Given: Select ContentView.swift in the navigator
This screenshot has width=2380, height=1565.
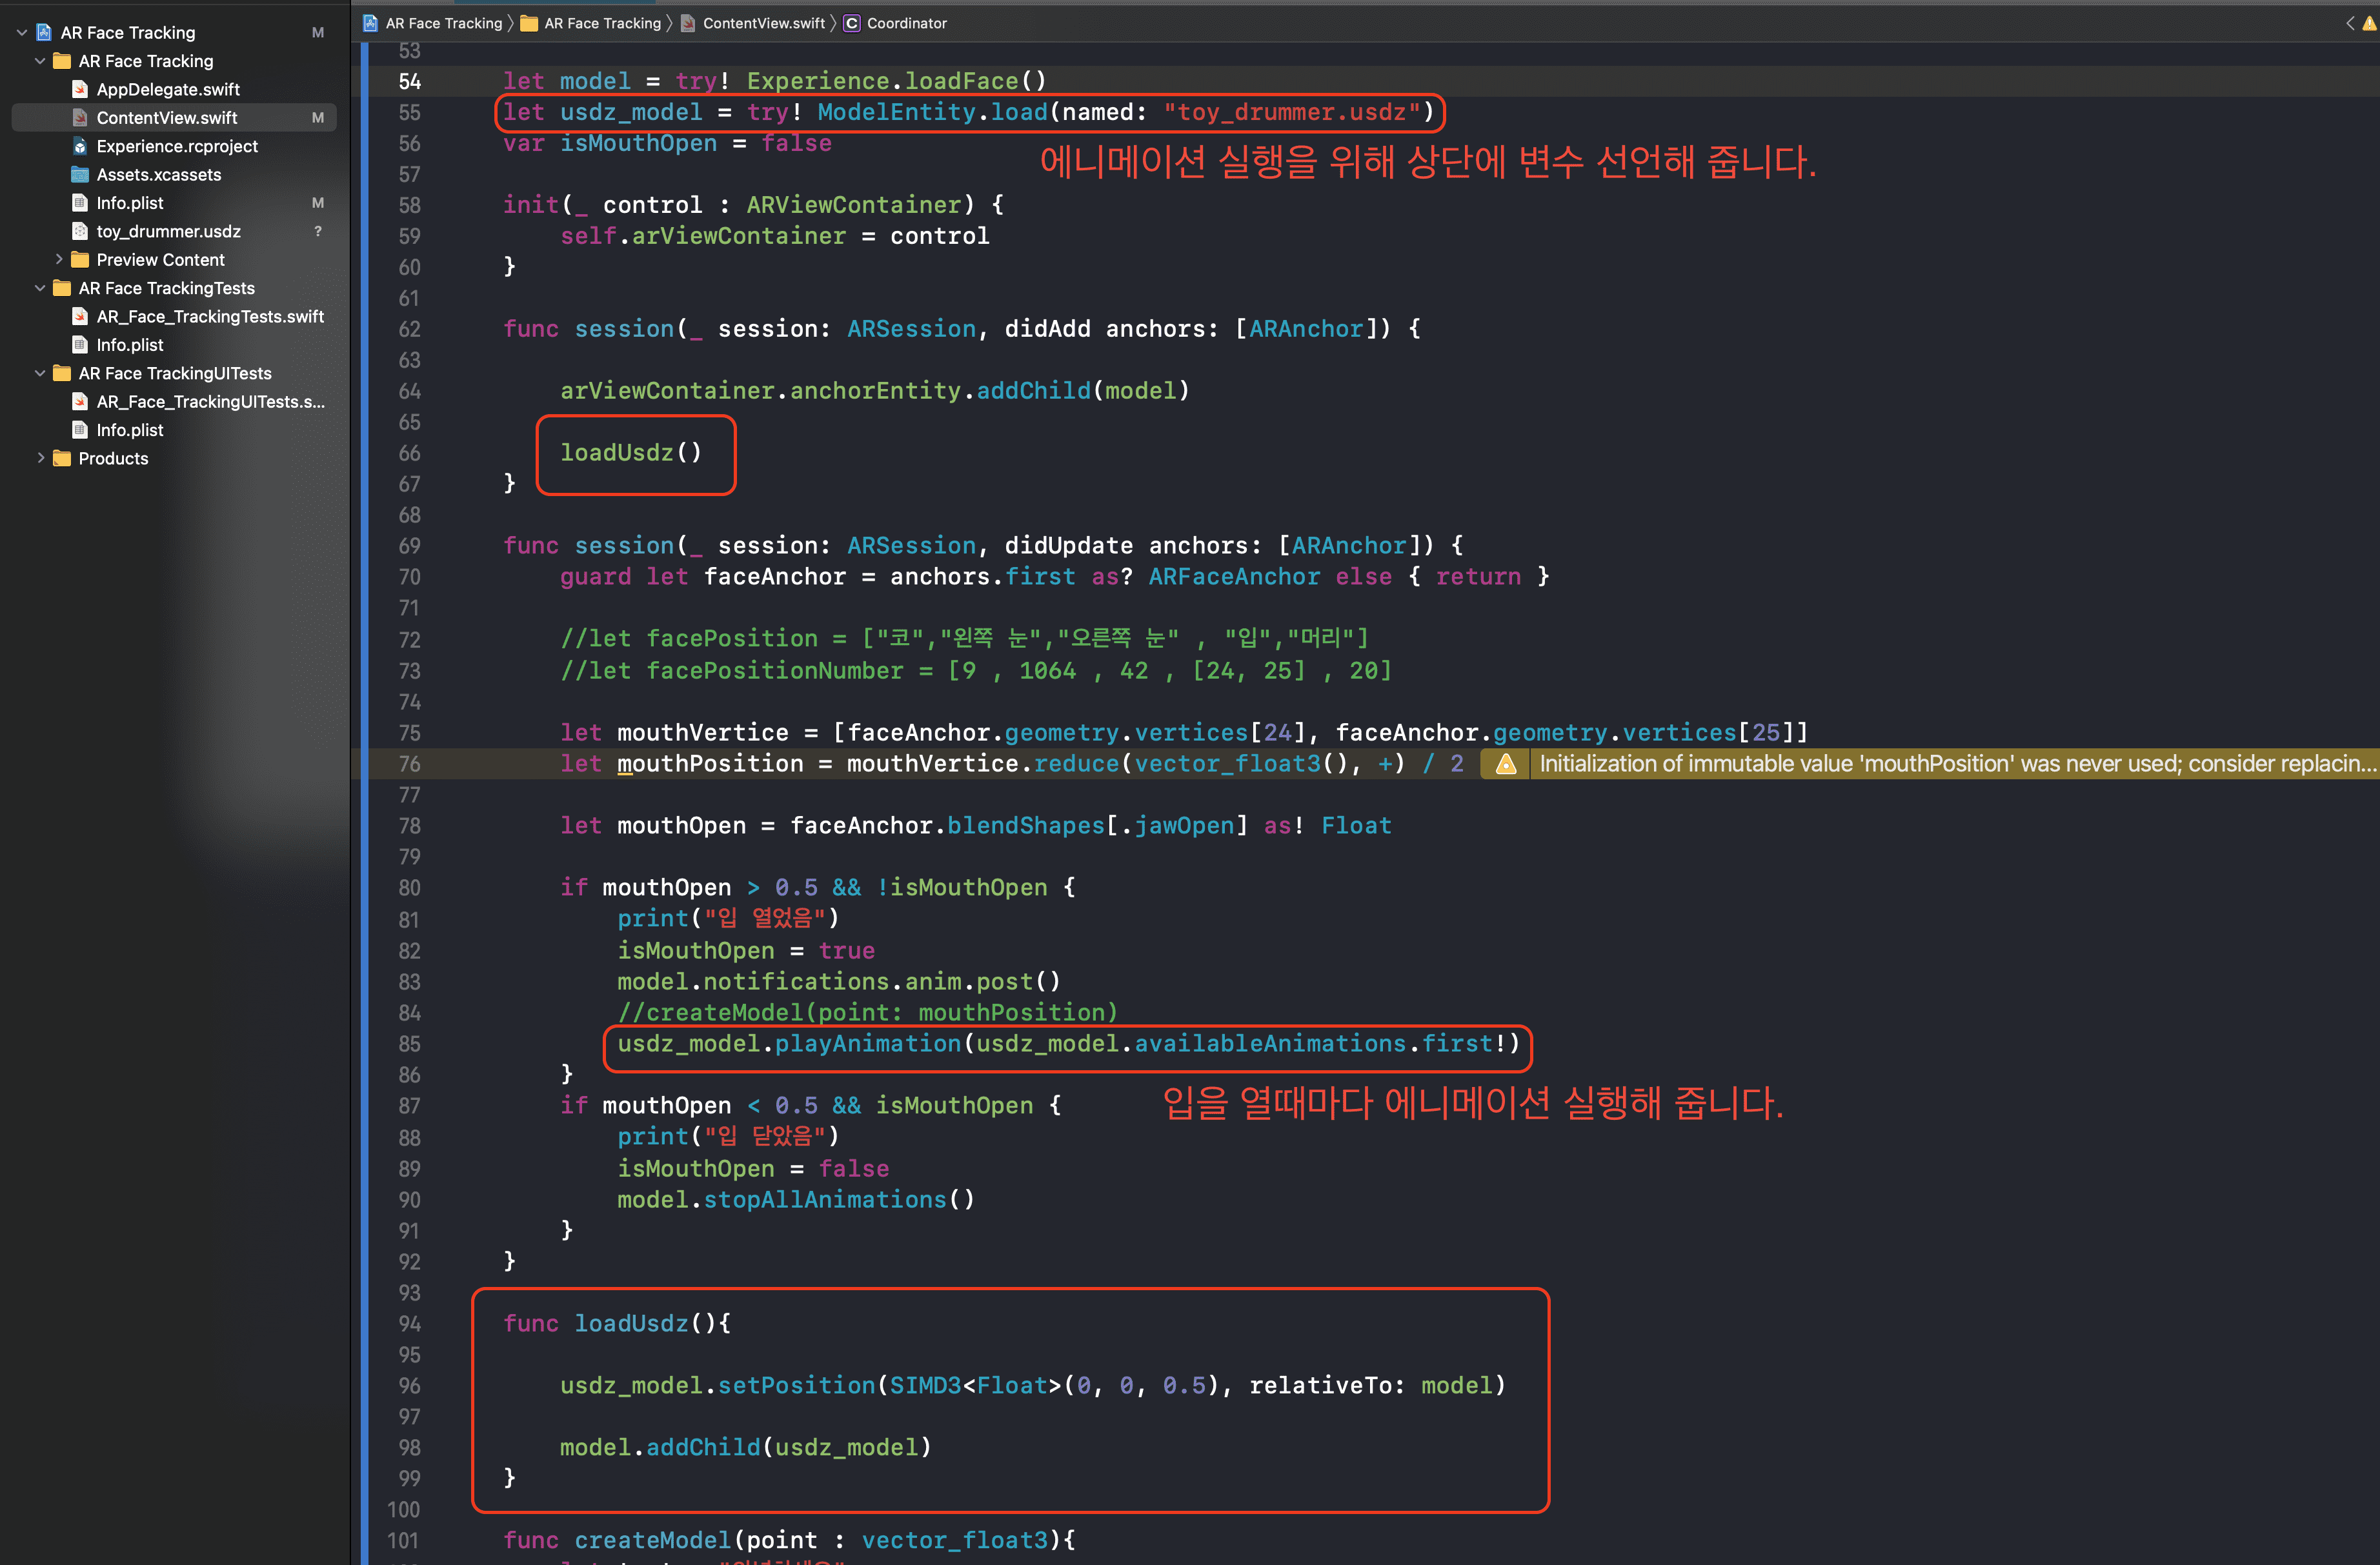Looking at the screenshot, I should [x=166, y=118].
